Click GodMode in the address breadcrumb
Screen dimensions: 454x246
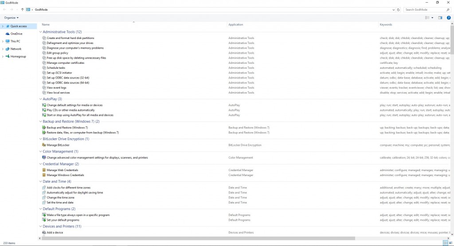pyautogui.click(x=41, y=10)
